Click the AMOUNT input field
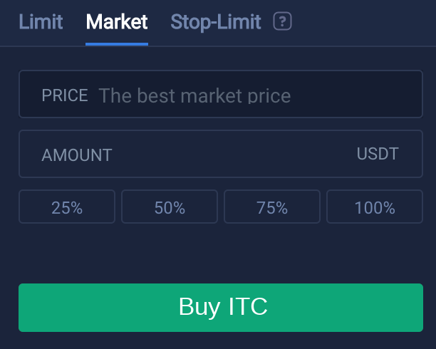 point(221,154)
